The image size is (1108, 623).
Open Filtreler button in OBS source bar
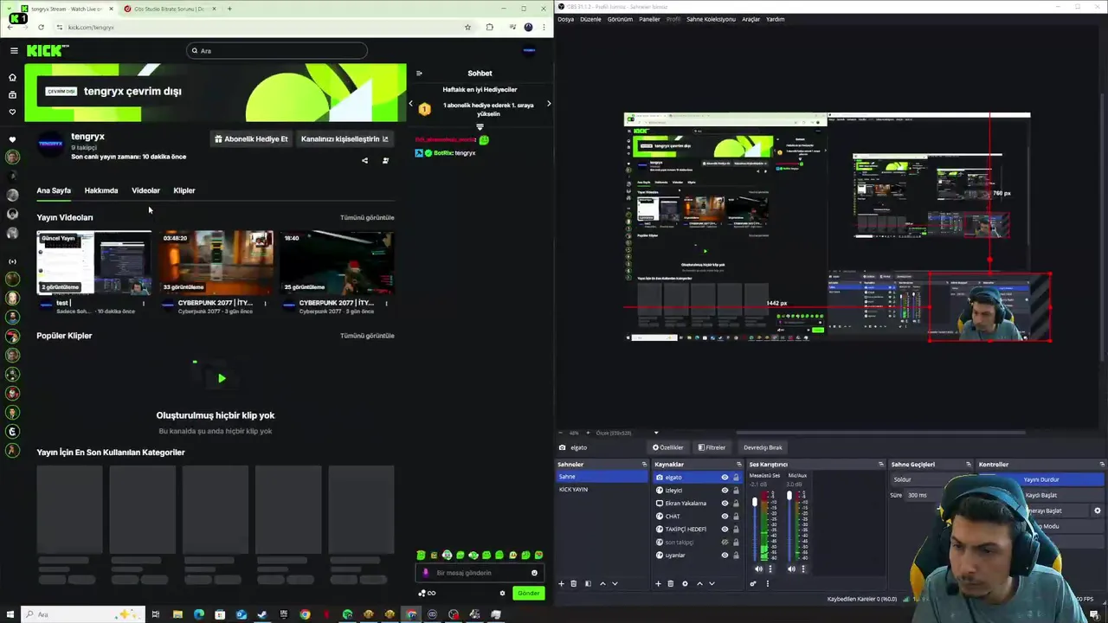point(712,447)
